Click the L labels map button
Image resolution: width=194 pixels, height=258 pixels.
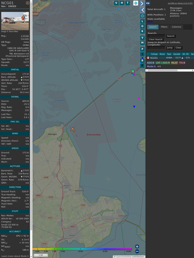click(142, 21)
